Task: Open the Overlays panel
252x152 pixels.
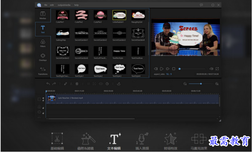Action: tap(43, 57)
